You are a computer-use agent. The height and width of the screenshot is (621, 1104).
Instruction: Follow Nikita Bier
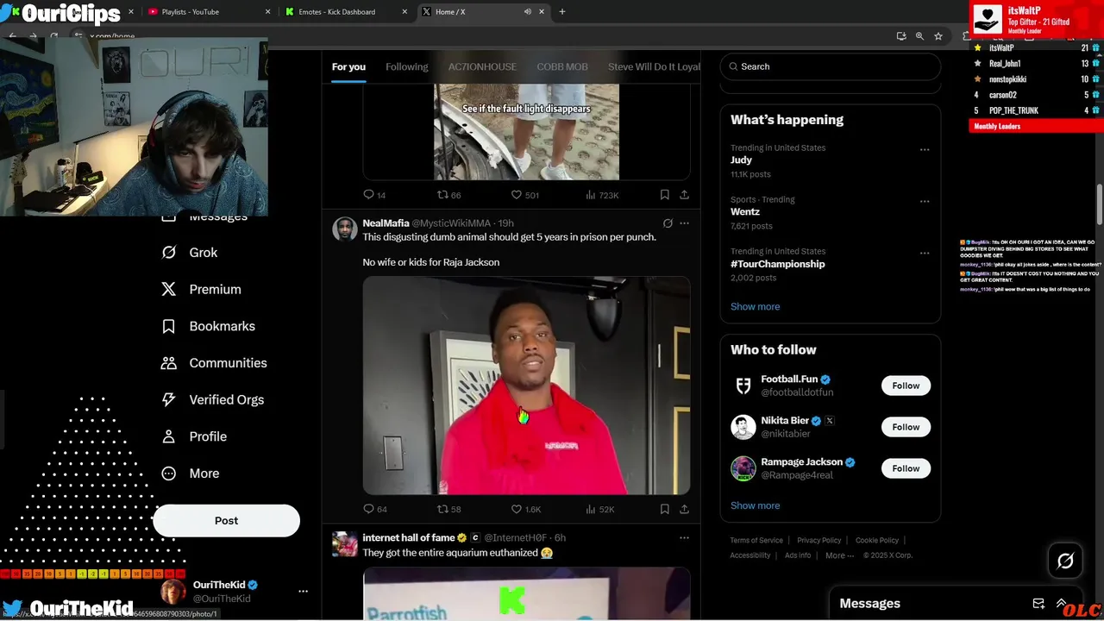pos(906,427)
